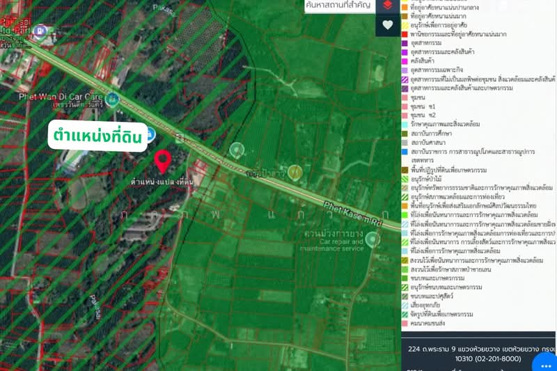Click legend text อุตสาหกรรมและคลังสินค้าและเกษตรกรรม
Viewport: 557px width, 371px height.
click(462, 88)
